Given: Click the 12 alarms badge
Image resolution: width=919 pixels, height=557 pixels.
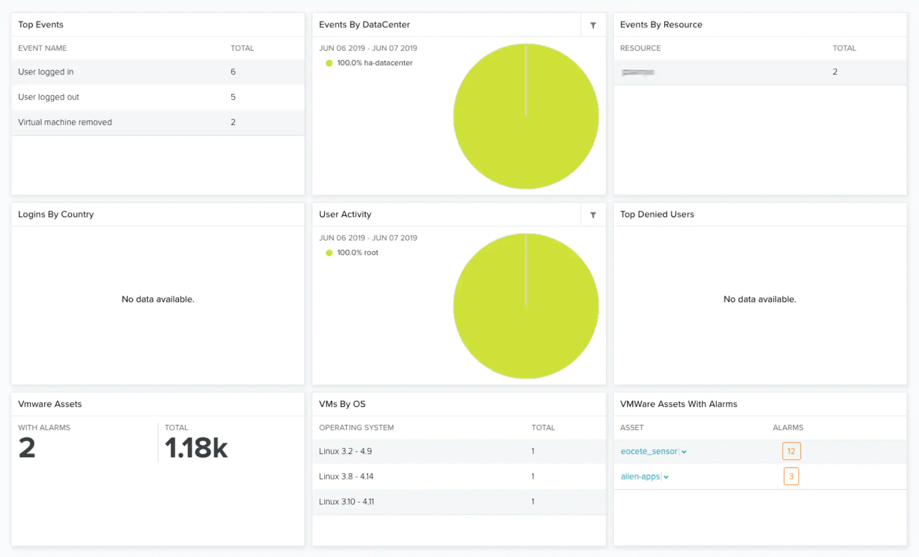Looking at the screenshot, I should coord(791,451).
